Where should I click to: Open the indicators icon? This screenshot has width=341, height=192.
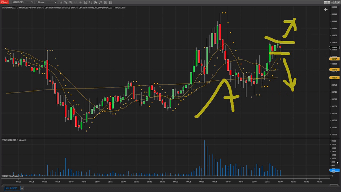[x=101, y=2]
